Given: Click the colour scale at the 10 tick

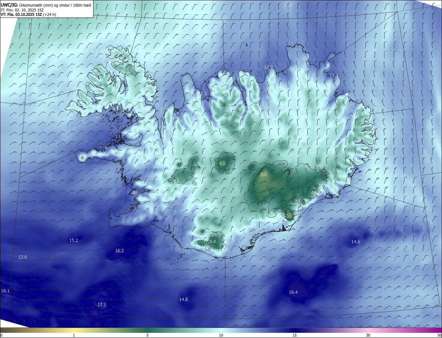Looking at the screenshot, I should pyautogui.click(x=221, y=335).
